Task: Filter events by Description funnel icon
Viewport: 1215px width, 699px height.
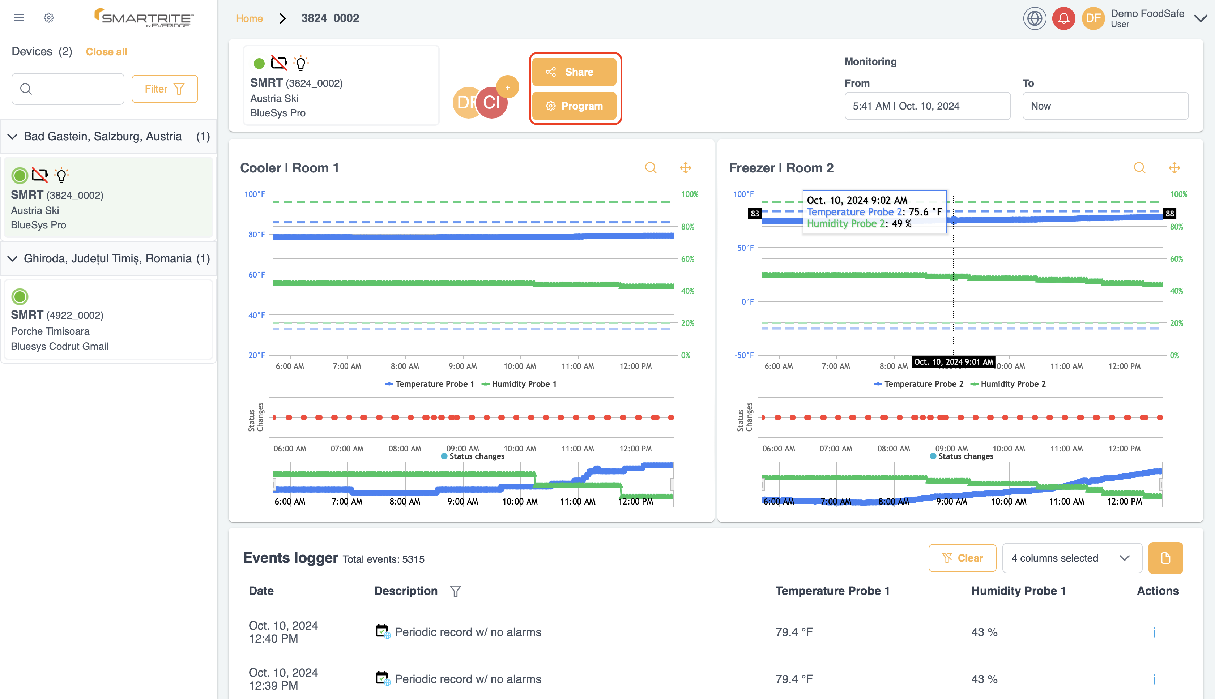Action: (x=455, y=591)
